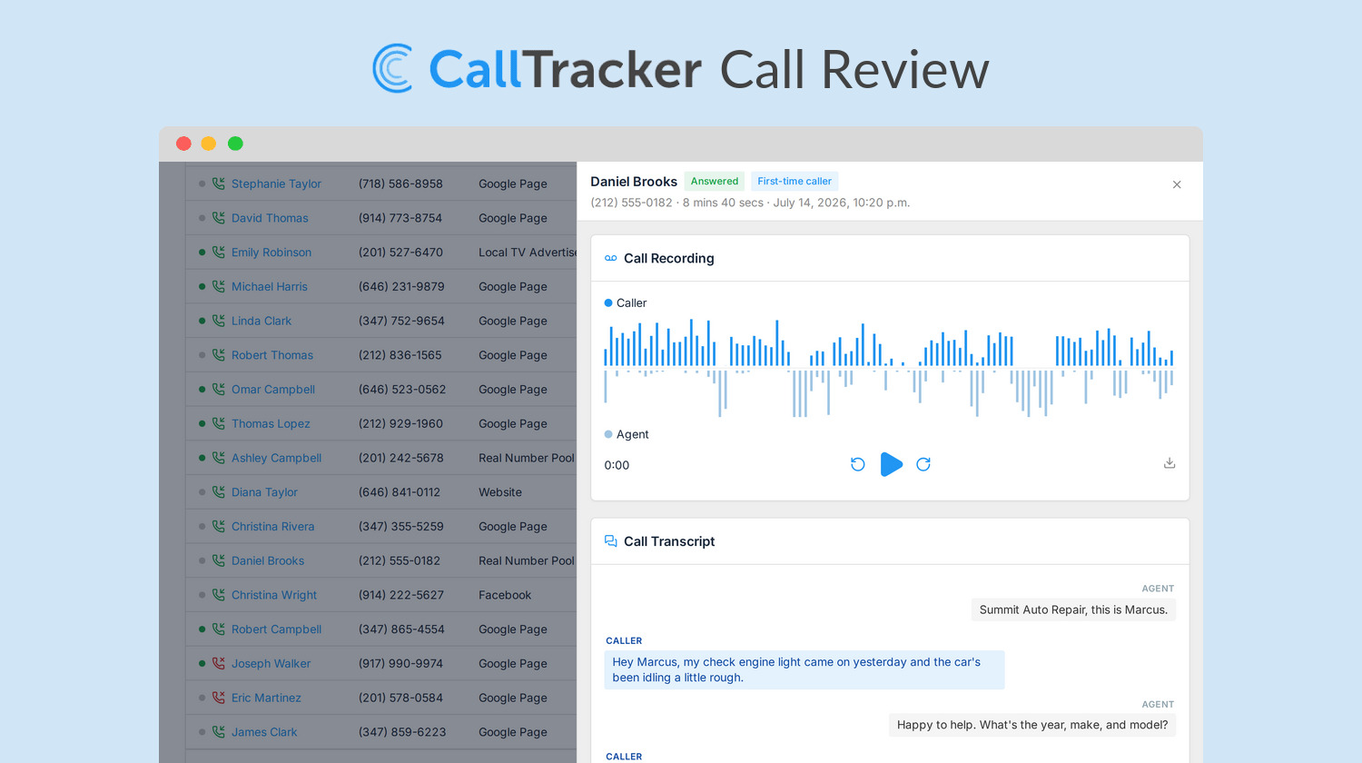
Task: Click the Daniel Brooks panel heading
Action: pos(634,182)
